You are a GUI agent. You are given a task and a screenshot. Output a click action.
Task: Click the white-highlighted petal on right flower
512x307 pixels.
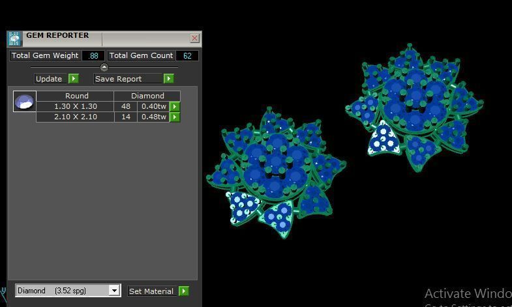[384, 139]
